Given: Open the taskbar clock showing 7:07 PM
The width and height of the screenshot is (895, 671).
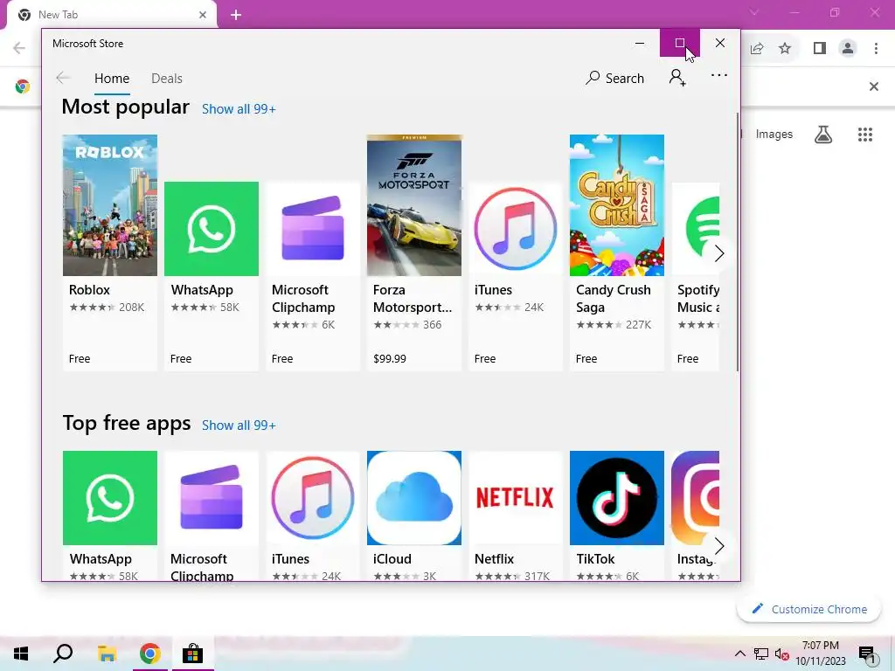Looking at the screenshot, I should coord(821,654).
